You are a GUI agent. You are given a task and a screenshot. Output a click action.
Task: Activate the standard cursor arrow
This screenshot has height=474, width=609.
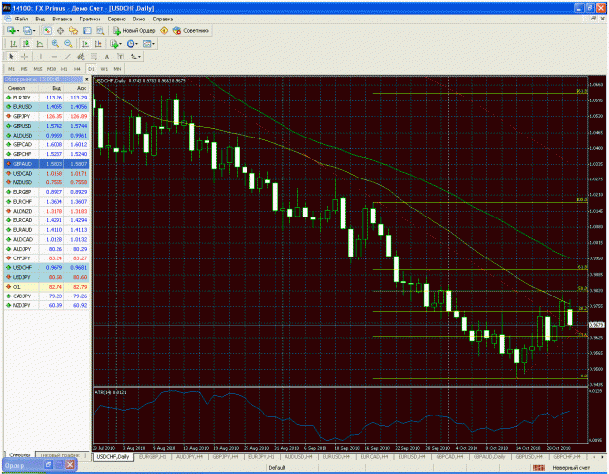pos(11,57)
